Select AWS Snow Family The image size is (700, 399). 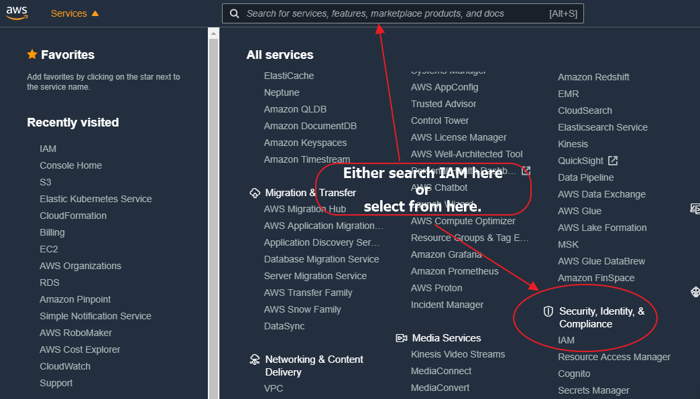coord(302,309)
